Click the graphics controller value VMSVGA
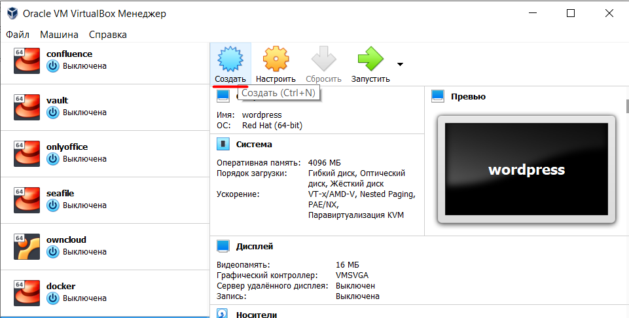Viewport: 629px width, 318px height. pyautogui.click(x=351, y=275)
